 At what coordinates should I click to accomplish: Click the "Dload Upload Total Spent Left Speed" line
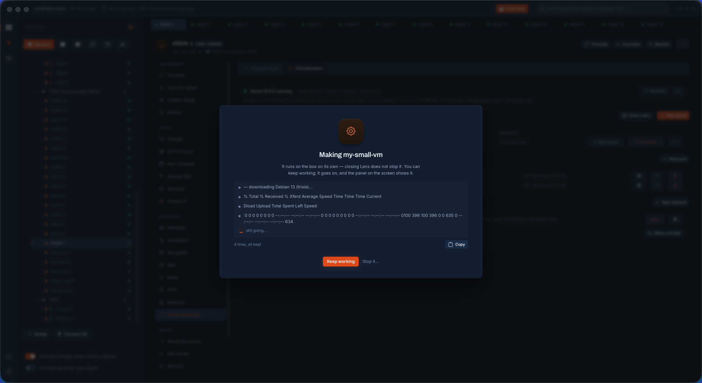tap(280, 206)
